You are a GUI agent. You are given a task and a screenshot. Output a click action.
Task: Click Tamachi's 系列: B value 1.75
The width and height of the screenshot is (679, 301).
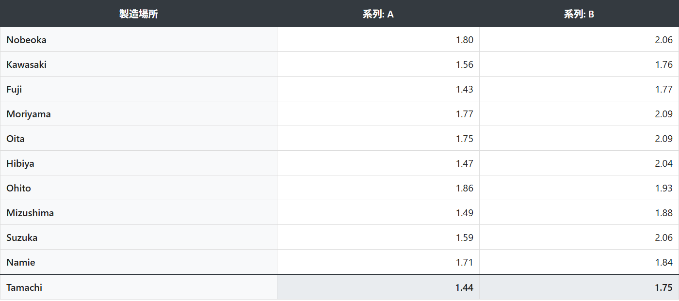[663, 287]
